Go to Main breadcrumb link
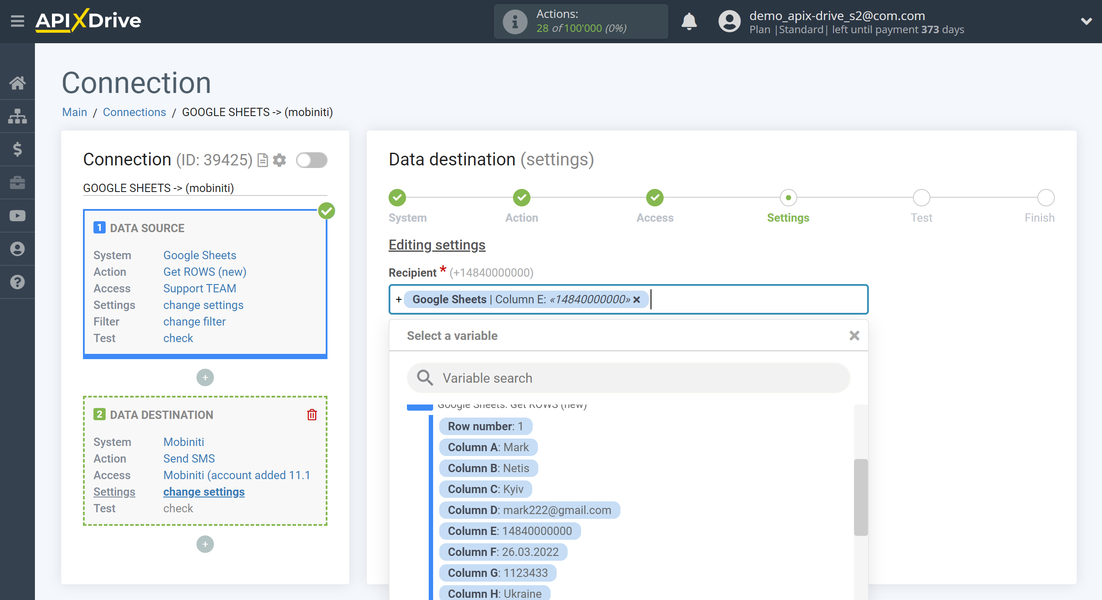This screenshot has height=600, width=1102. pos(75,112)
